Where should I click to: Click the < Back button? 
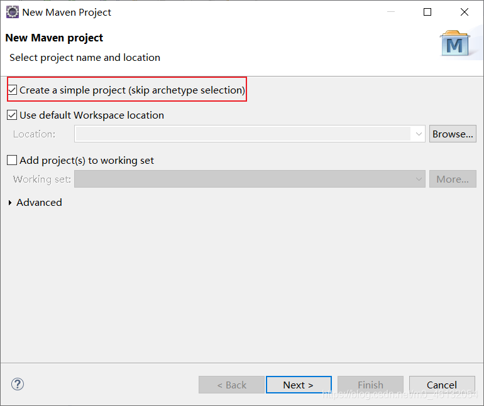(x=231, y=385)
